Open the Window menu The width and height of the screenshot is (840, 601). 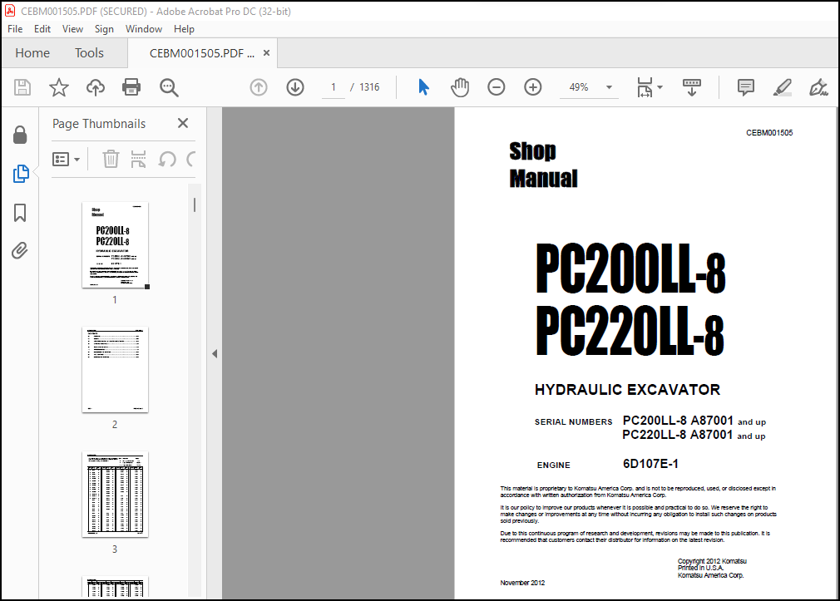pyautogui.click(x=144, y=29)
